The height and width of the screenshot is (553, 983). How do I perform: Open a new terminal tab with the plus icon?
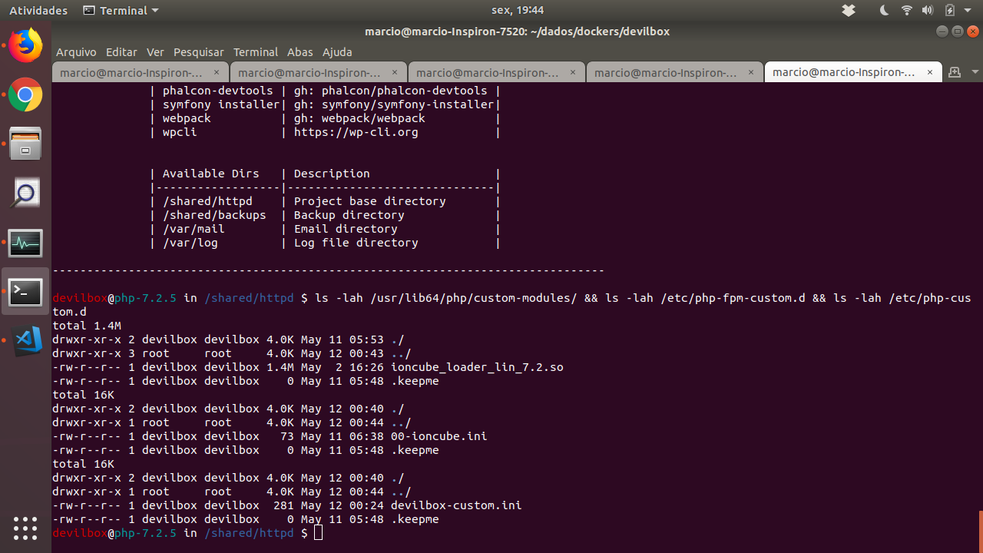tap(955, 71)
